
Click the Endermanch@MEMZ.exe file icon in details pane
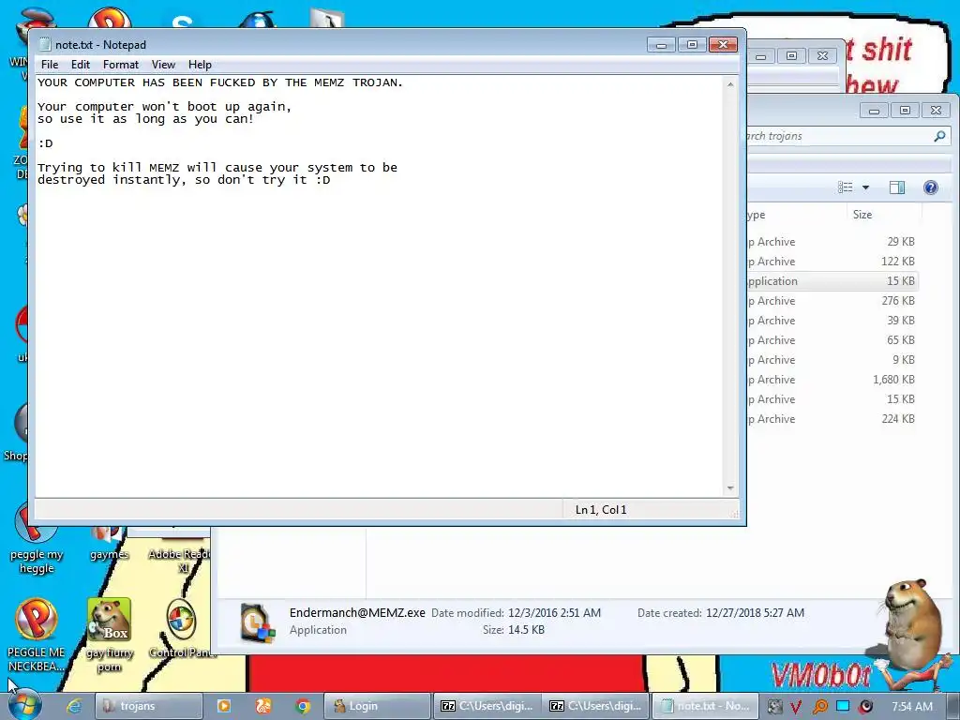click(x=257, y=623)
